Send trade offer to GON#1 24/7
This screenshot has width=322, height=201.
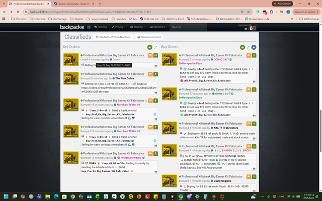254,89
